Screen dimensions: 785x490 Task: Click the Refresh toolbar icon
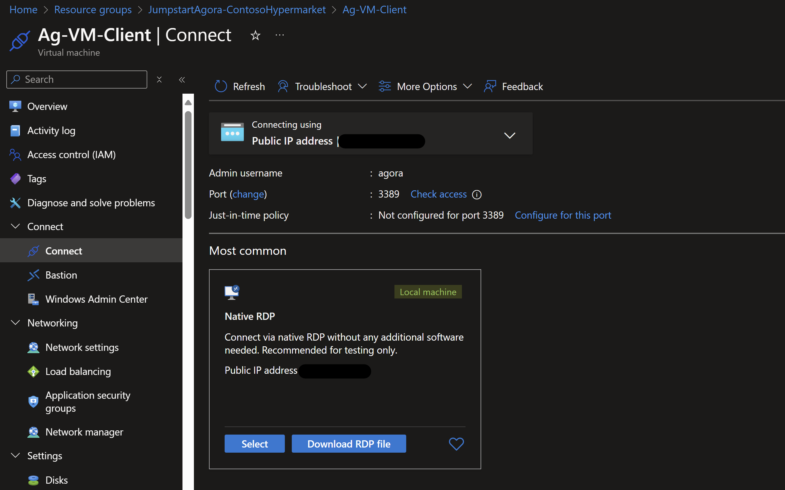click(221, 86)
